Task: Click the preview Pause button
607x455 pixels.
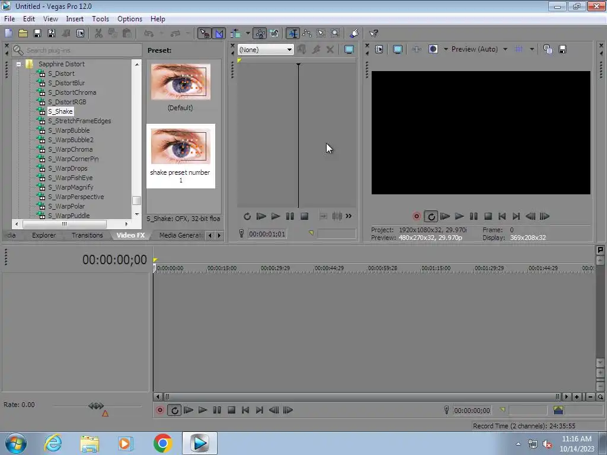Action: point(473,216)
